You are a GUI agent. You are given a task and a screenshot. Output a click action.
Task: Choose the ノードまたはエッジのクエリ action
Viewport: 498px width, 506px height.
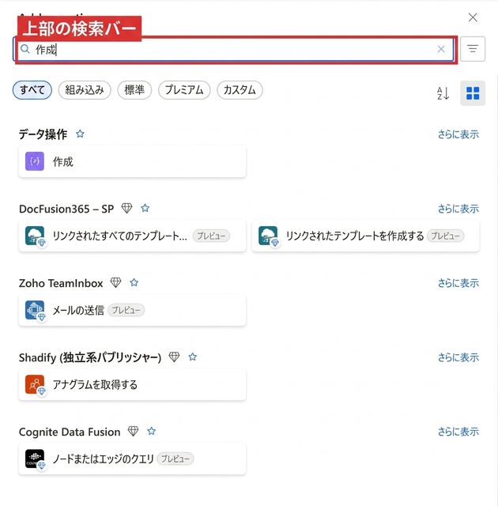coord(132,459)
